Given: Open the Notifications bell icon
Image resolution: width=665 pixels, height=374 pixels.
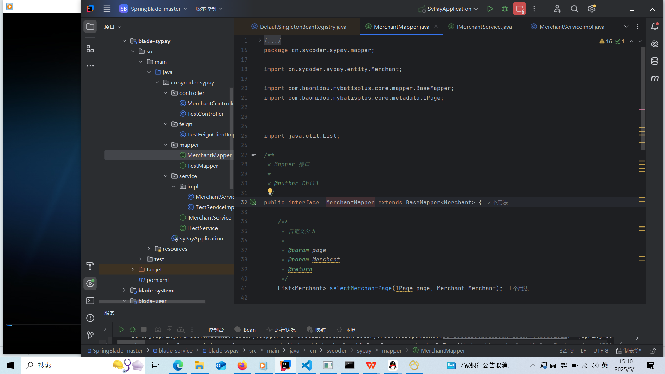Looking at the screenshot, I should pos(655,26).
